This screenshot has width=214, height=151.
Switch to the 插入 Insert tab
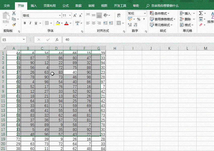point(34,6)
